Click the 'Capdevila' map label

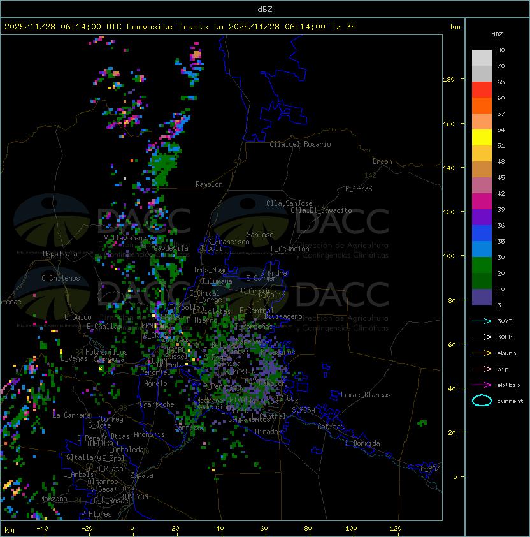(171, 248)
